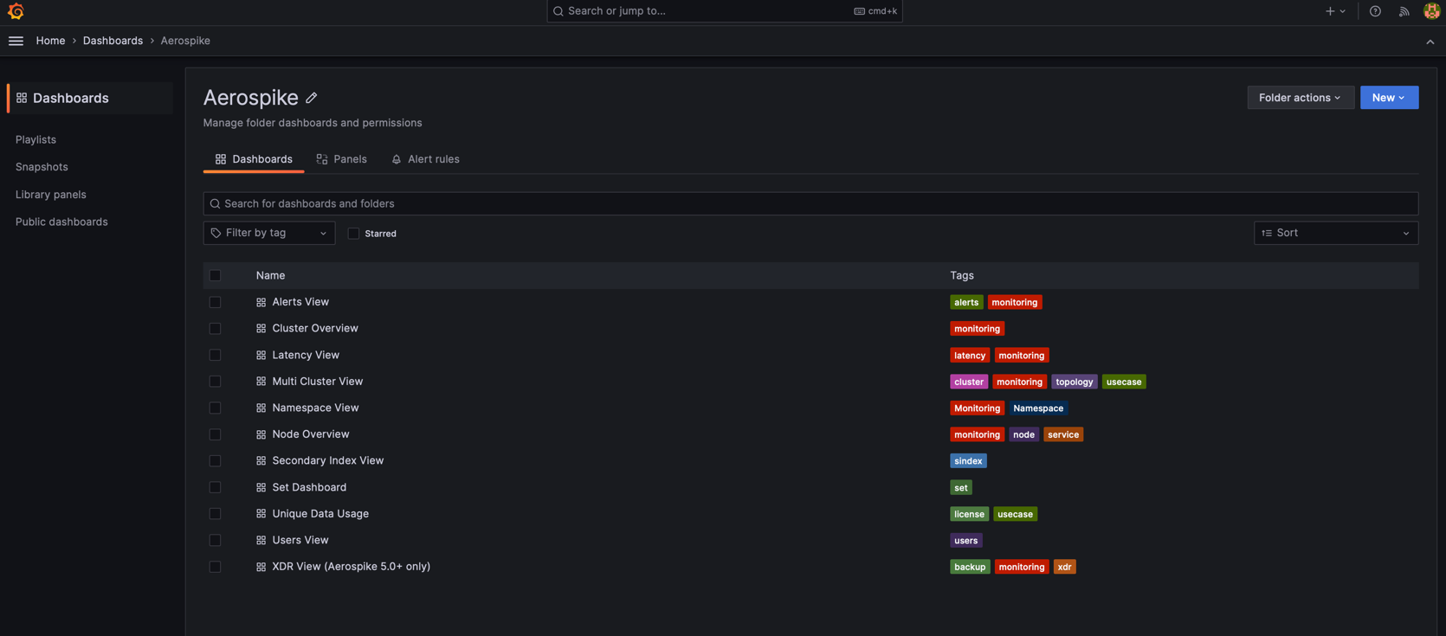Image resolution: width=1446 pixels, height=636 pixels.
Task: Click the purple topology tag
Action: (x=1075, y=382)
